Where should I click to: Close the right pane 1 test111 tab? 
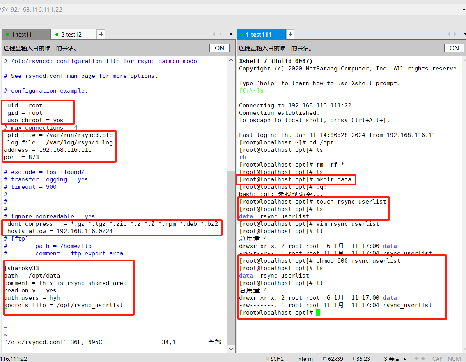pyautogui.click(x=280, y=34)
